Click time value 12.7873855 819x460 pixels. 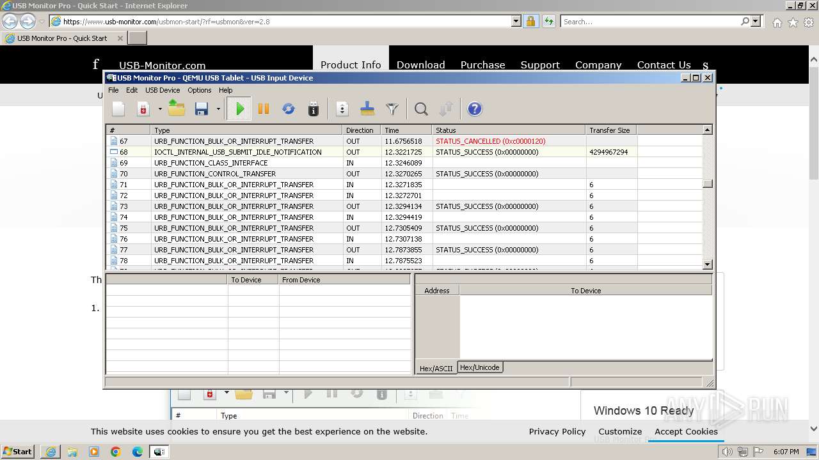(403, 250)
